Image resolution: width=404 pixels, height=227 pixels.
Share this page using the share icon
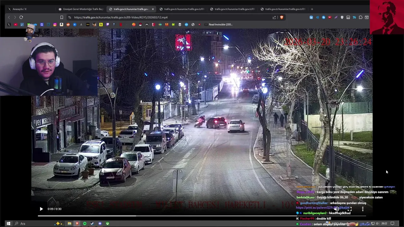coord(274,17)
